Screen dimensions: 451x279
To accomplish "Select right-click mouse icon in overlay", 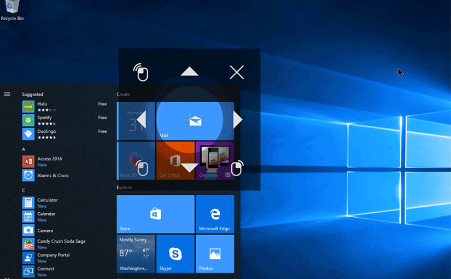I will 237,167.
